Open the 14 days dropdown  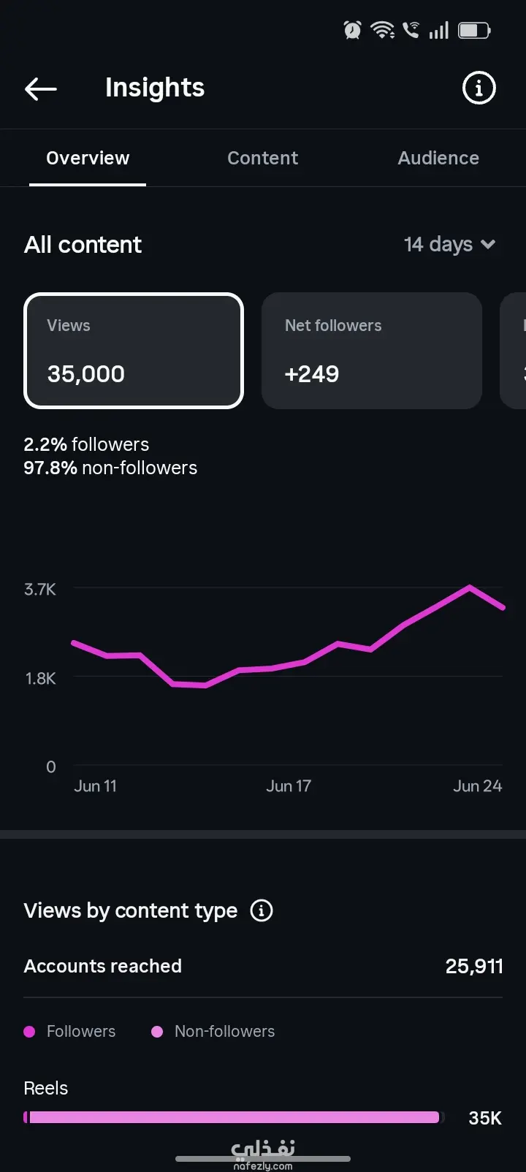pos(450,244)
